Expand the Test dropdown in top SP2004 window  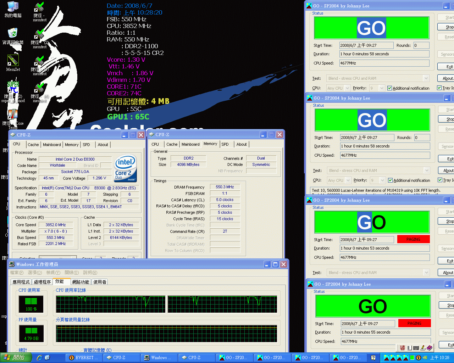[x=426, y=78]
